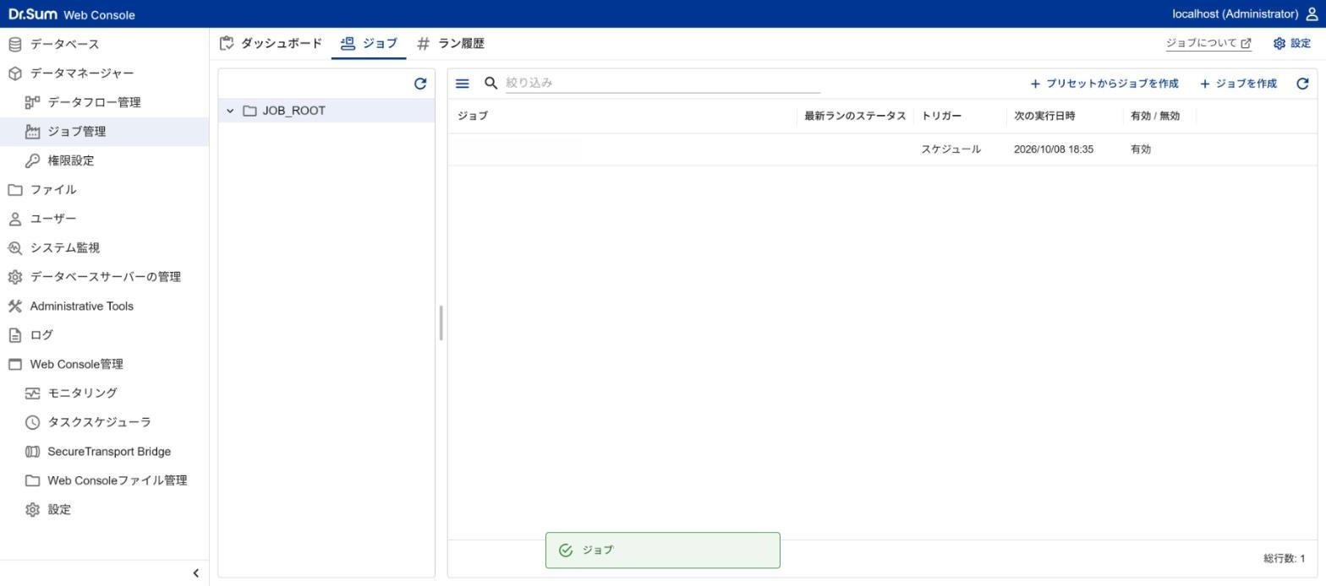This screenshot has height=586, width=1326.
Task: Open Administrative Tools in the sidebar
Action: click(x=104, y=307)
